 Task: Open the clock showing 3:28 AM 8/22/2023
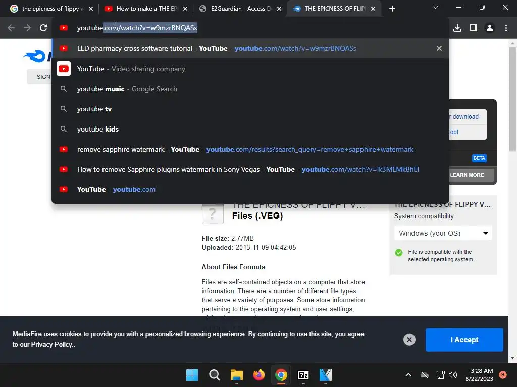(x=479, y=375)
